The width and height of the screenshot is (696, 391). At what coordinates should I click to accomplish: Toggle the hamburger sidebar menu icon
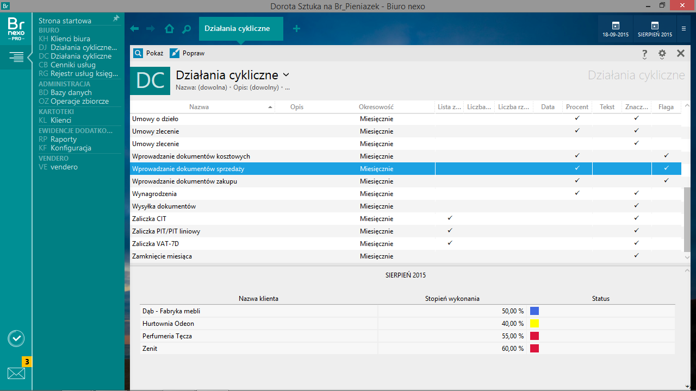click(16, 56)
